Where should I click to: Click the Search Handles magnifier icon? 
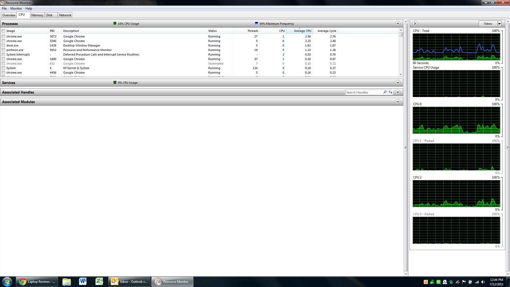385,92
